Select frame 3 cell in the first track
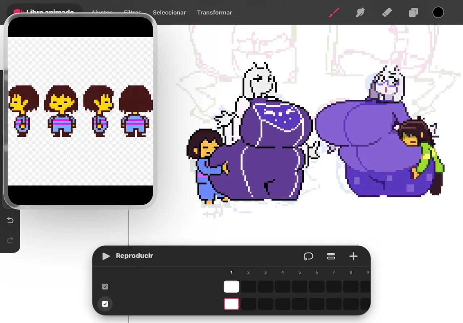The height and width of the screenshot is (323, 463). coord(266,287)
